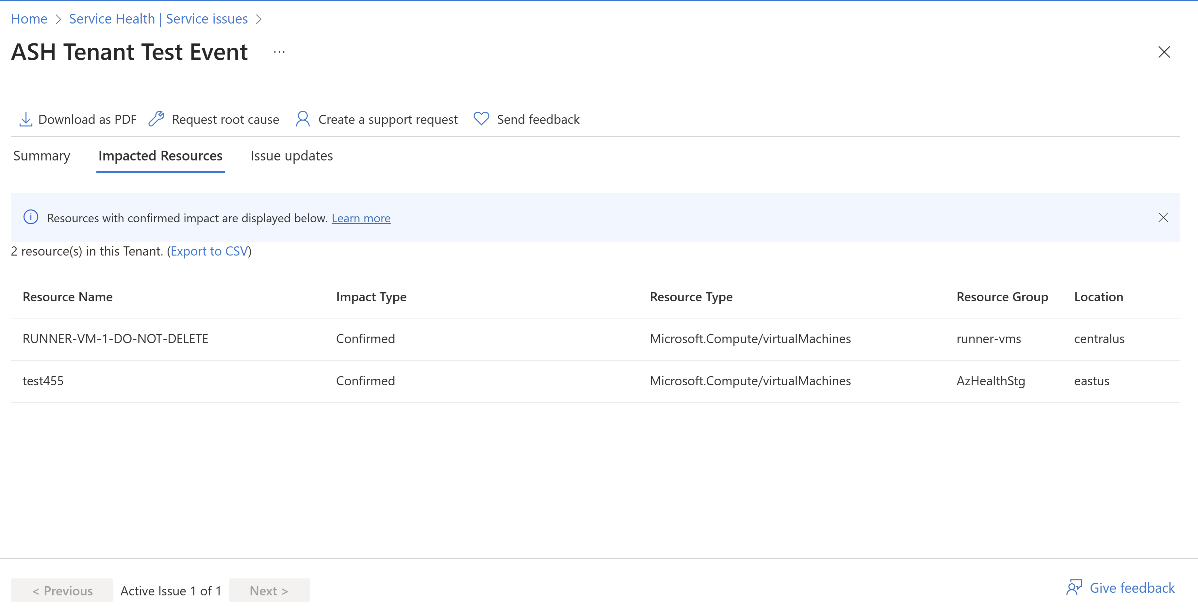
Task: Select the Impacted Resources tab
Action: [160, 156]
